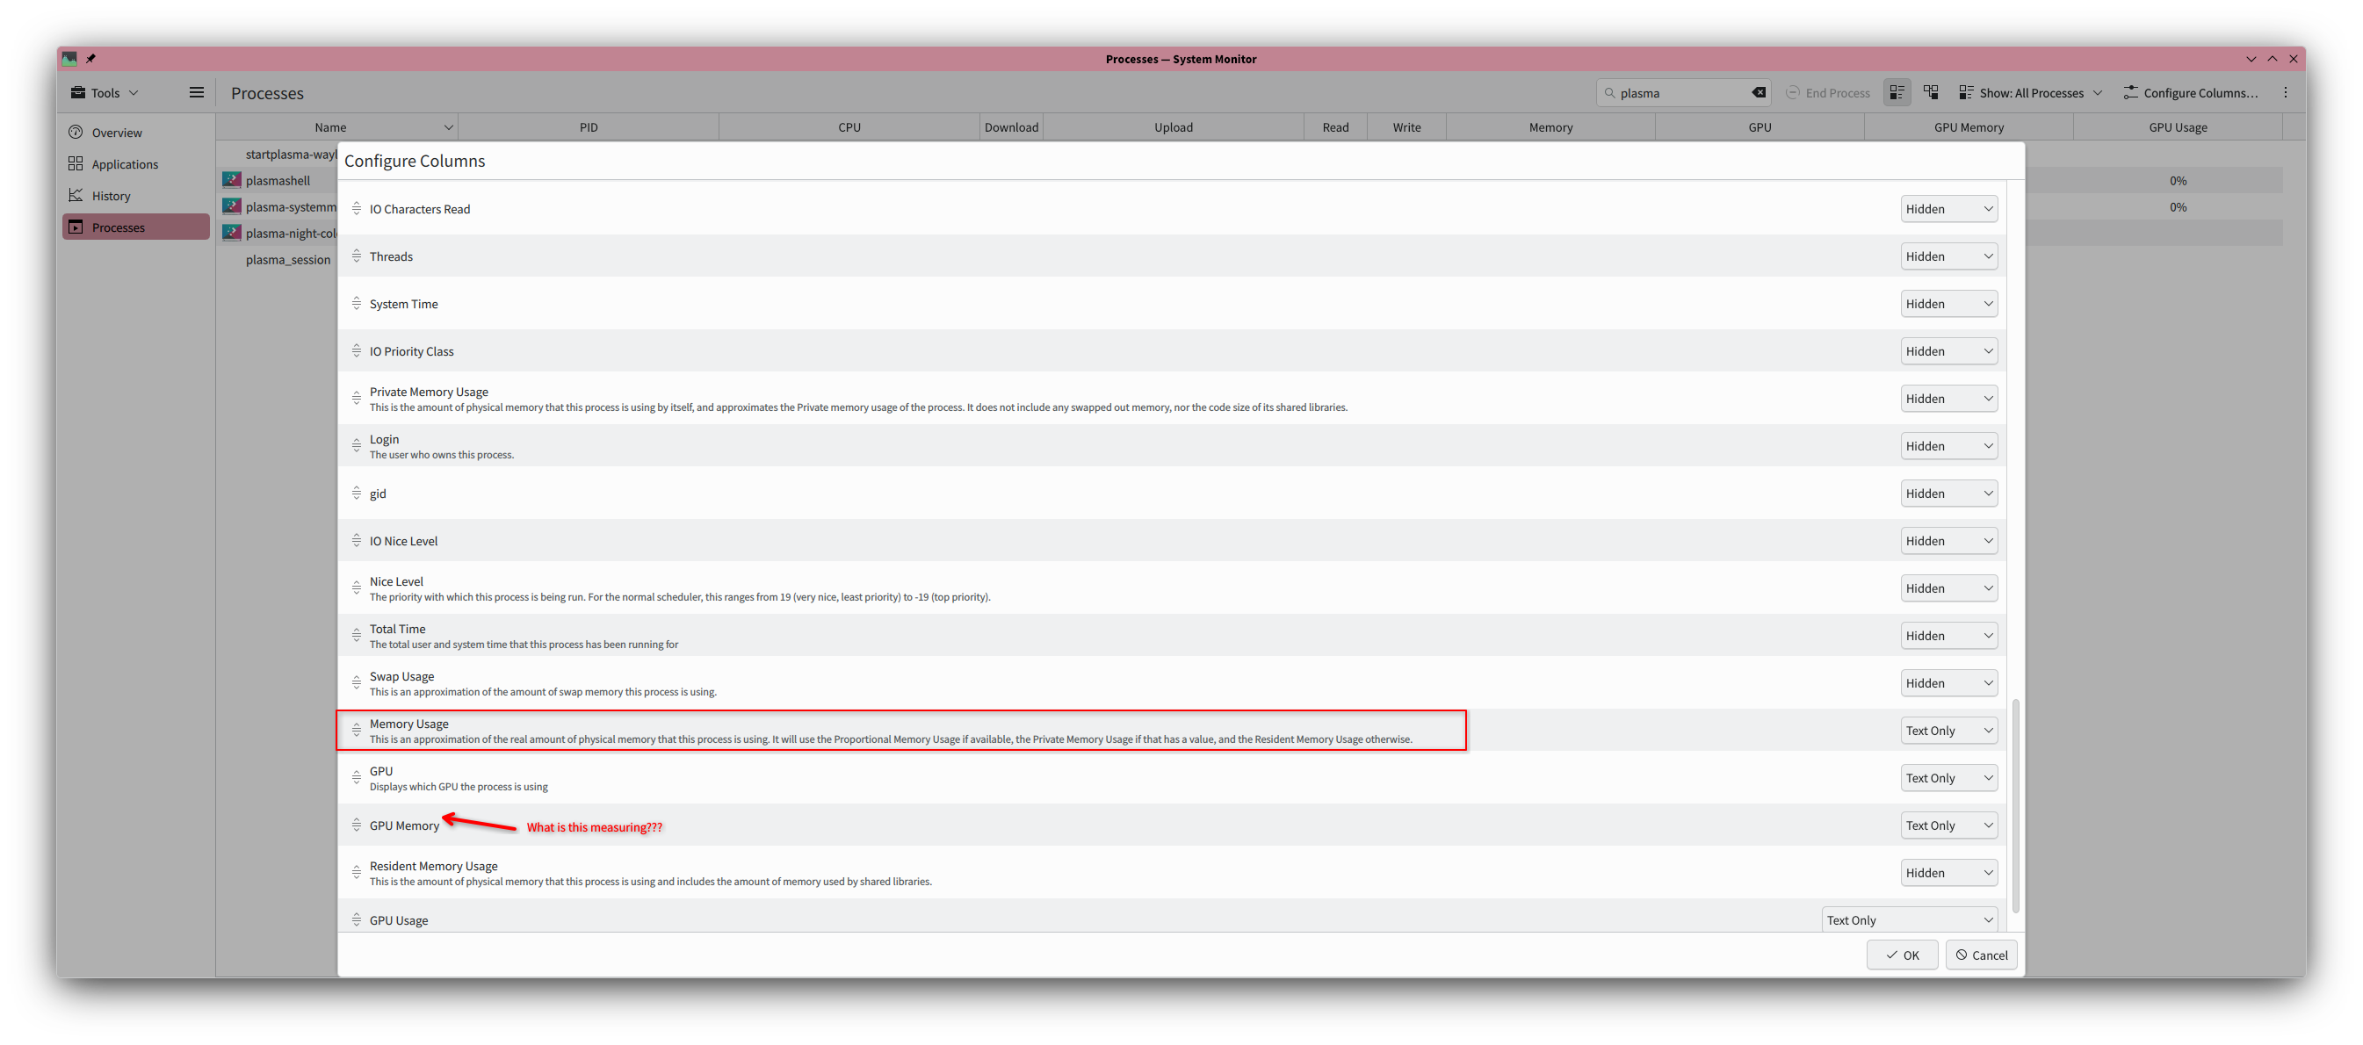Click the Cancel button
The width and height of the screenshot is (2363, 1045).
coord(1981,955)
